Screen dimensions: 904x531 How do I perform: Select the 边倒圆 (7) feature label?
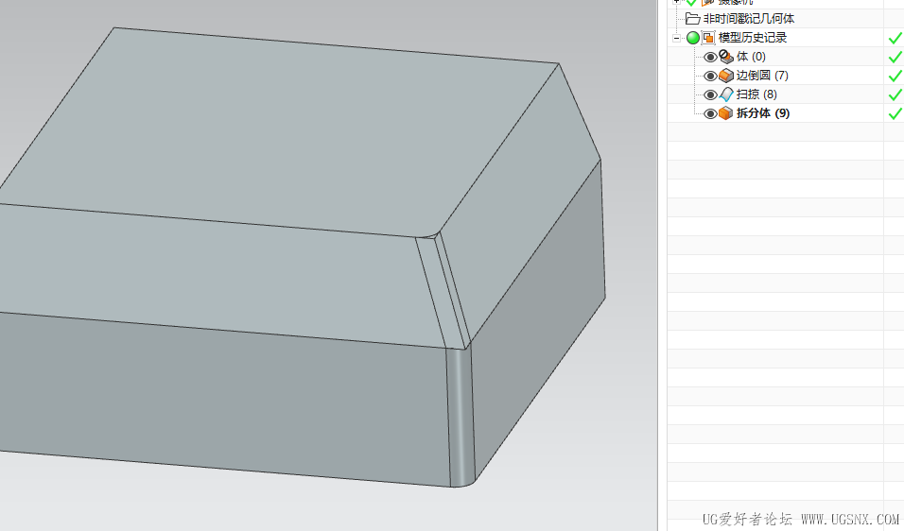click(x=762, y=76)
